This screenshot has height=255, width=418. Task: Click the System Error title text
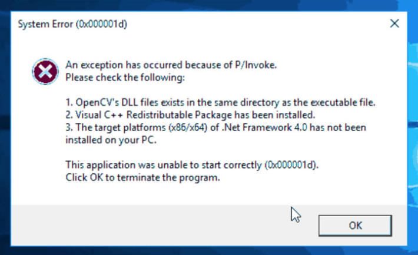coord(73,25)
